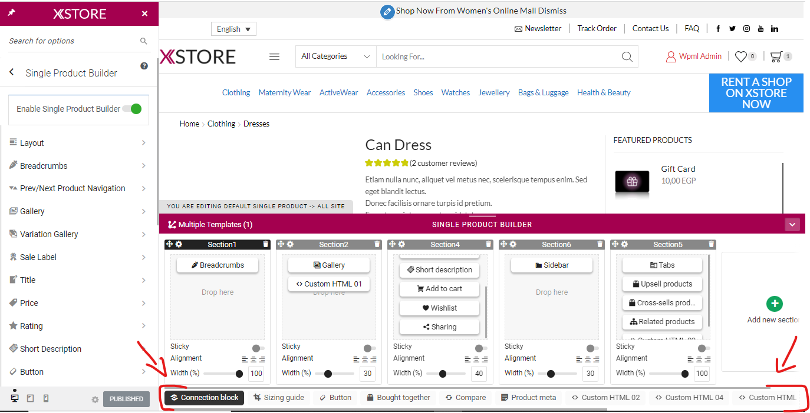This screenshot has width=810, height=413.
Task: Open the Facebook social icon
Action: pyautogui.click(x=718, y=28)
